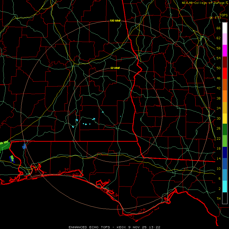Click the '30' legend value label
The image size is (229, 229).
coord(219,118)
